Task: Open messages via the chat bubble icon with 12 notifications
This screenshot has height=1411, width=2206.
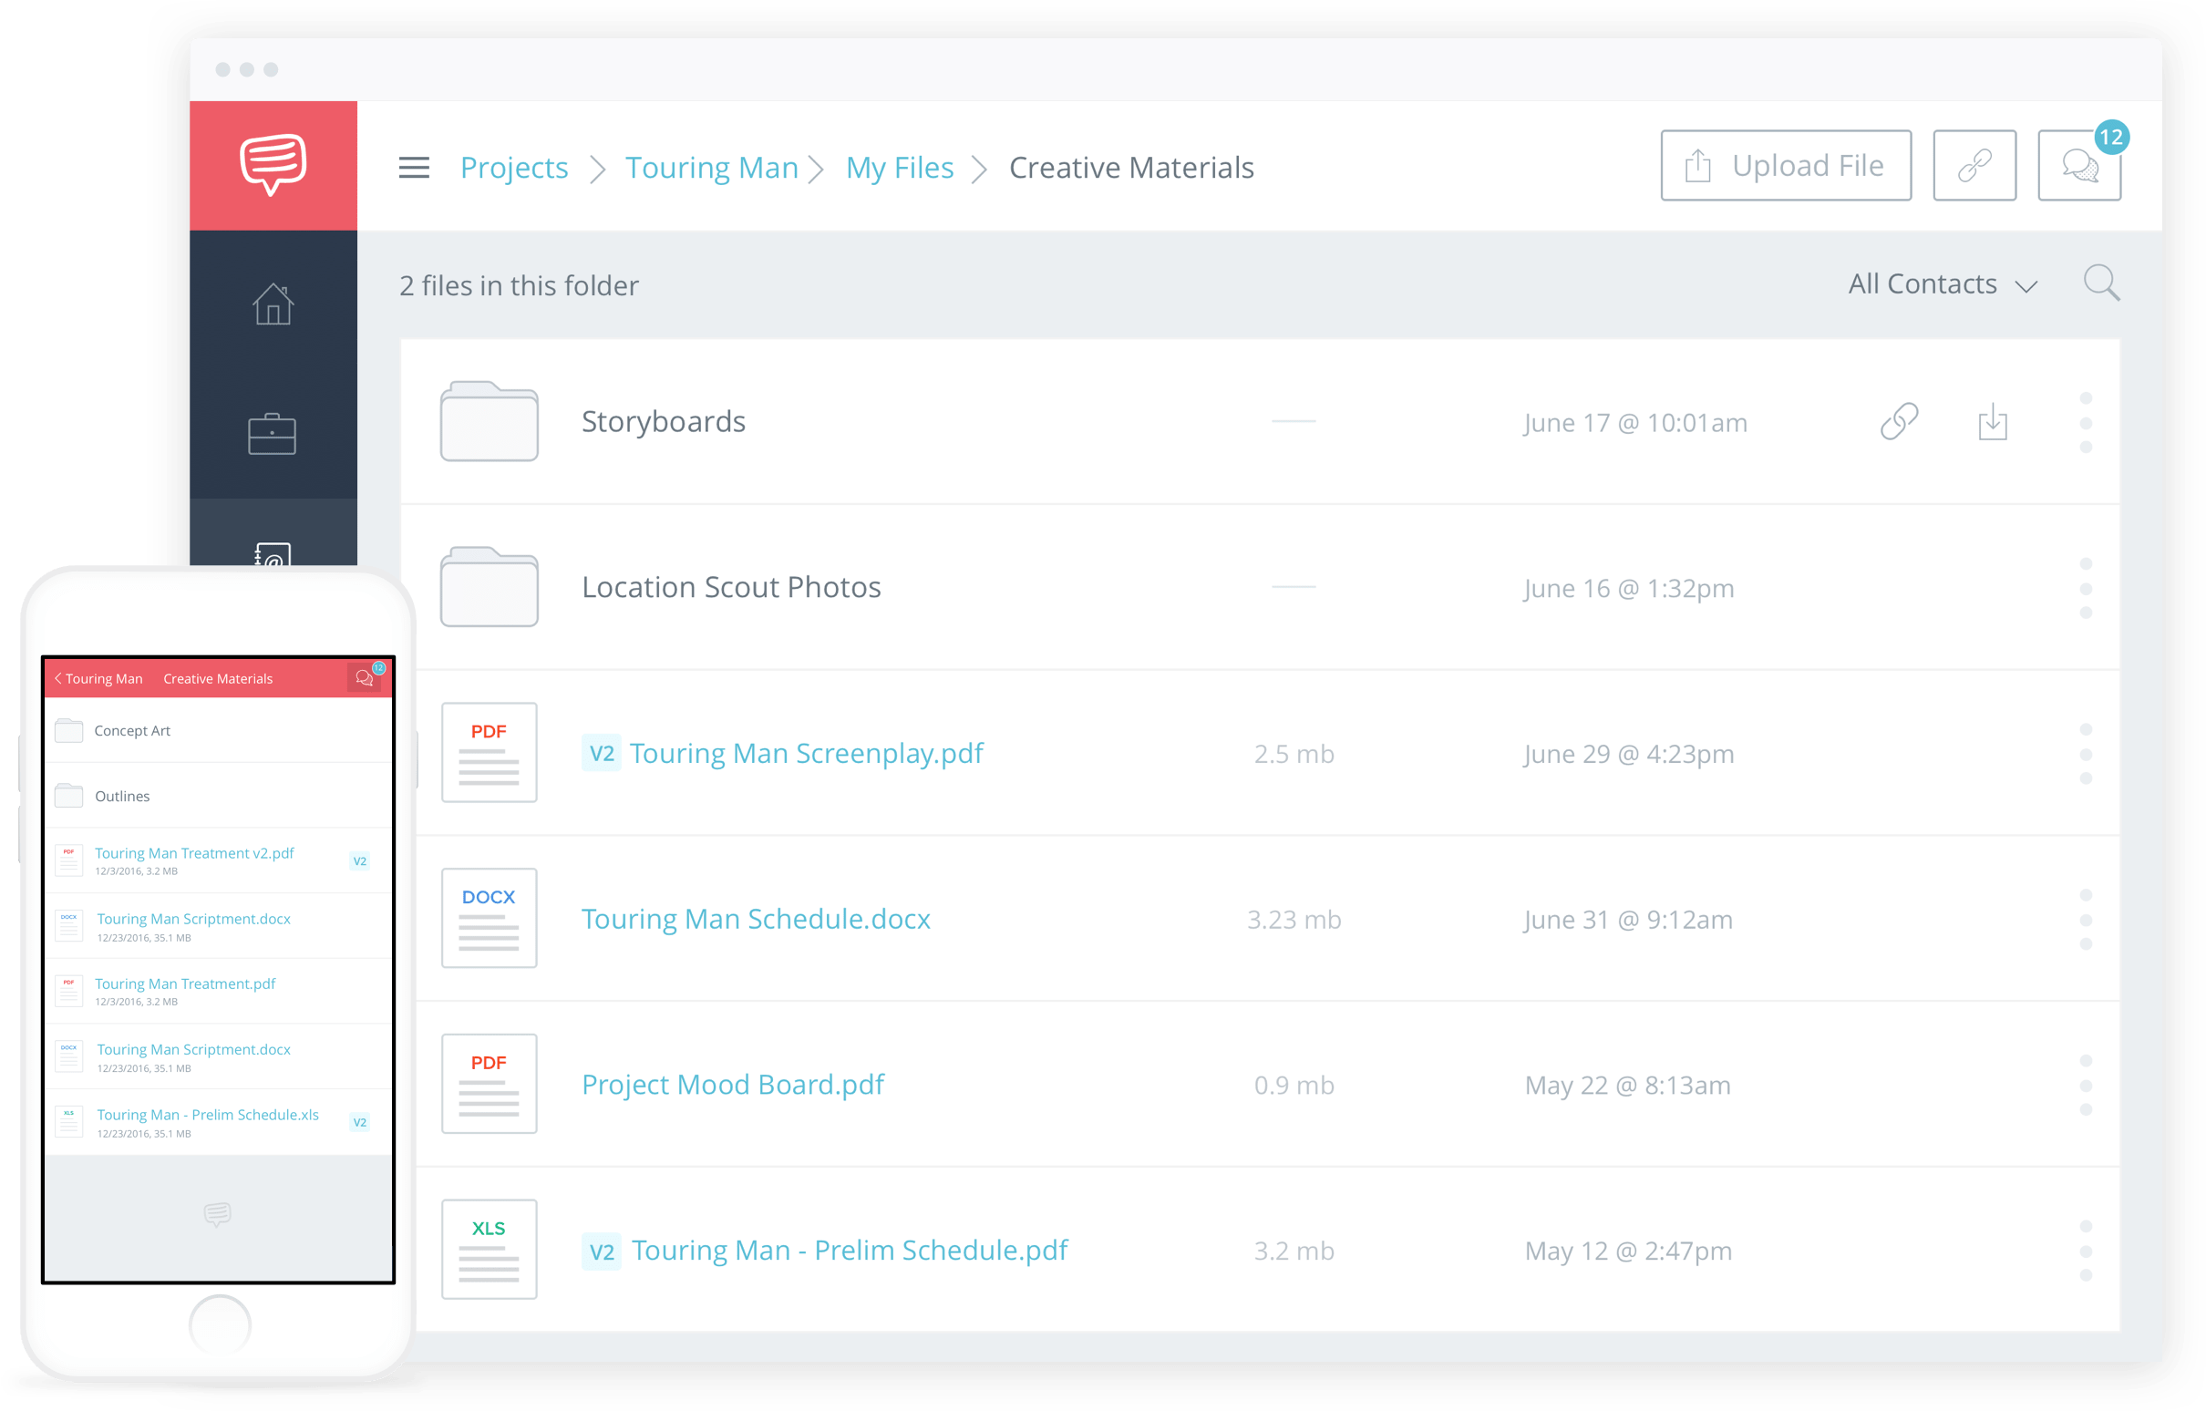Action: 2079,168
